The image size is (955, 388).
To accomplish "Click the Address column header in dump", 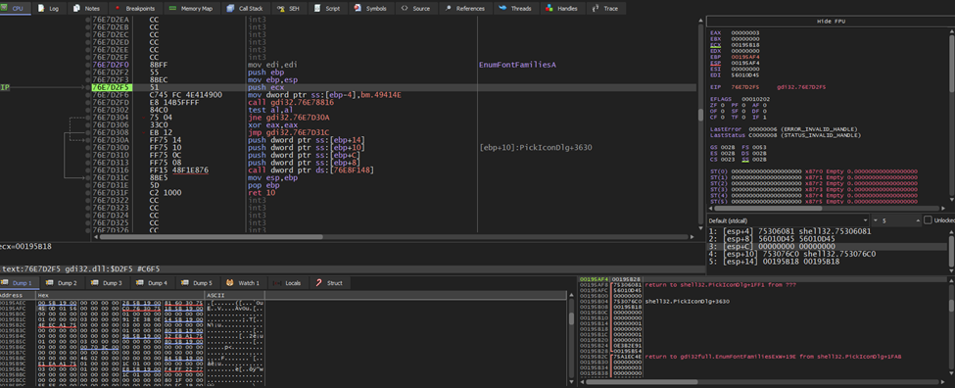I will click(17, 295).
